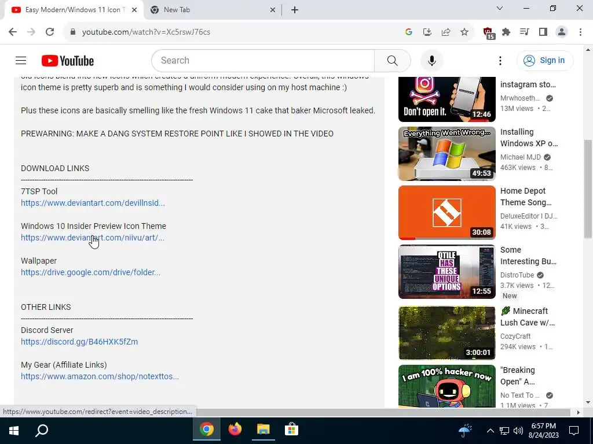Open the notification center icon
The image size is (593, 444).
(x=574, y=430)
